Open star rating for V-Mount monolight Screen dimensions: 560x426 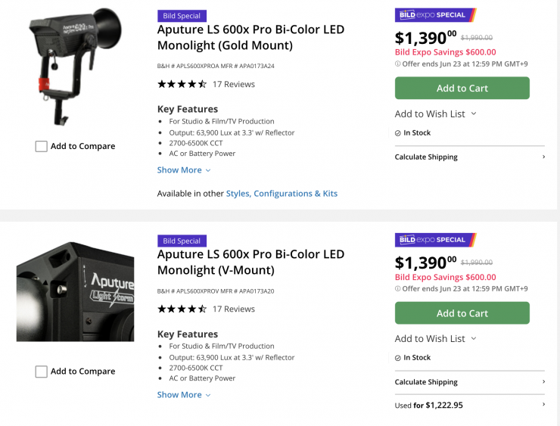coord(182,309)
